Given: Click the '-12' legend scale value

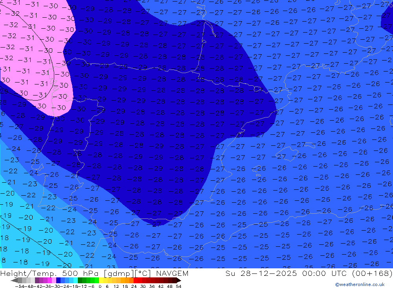Looking at the screenshot, I should 83,286.
